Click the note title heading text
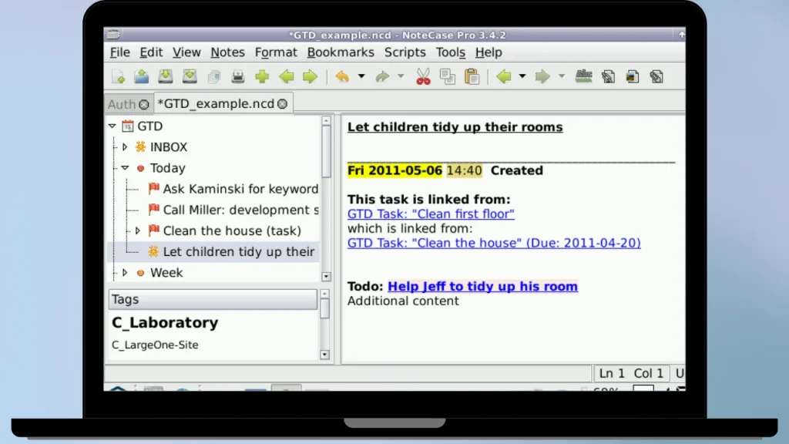The height and width of the screenshot is (444, 789). [x=455, y=127]
